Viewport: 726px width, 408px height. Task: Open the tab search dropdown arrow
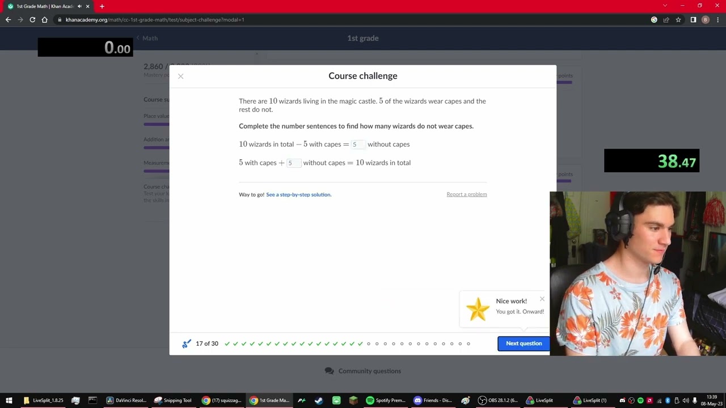coord(665,6)
